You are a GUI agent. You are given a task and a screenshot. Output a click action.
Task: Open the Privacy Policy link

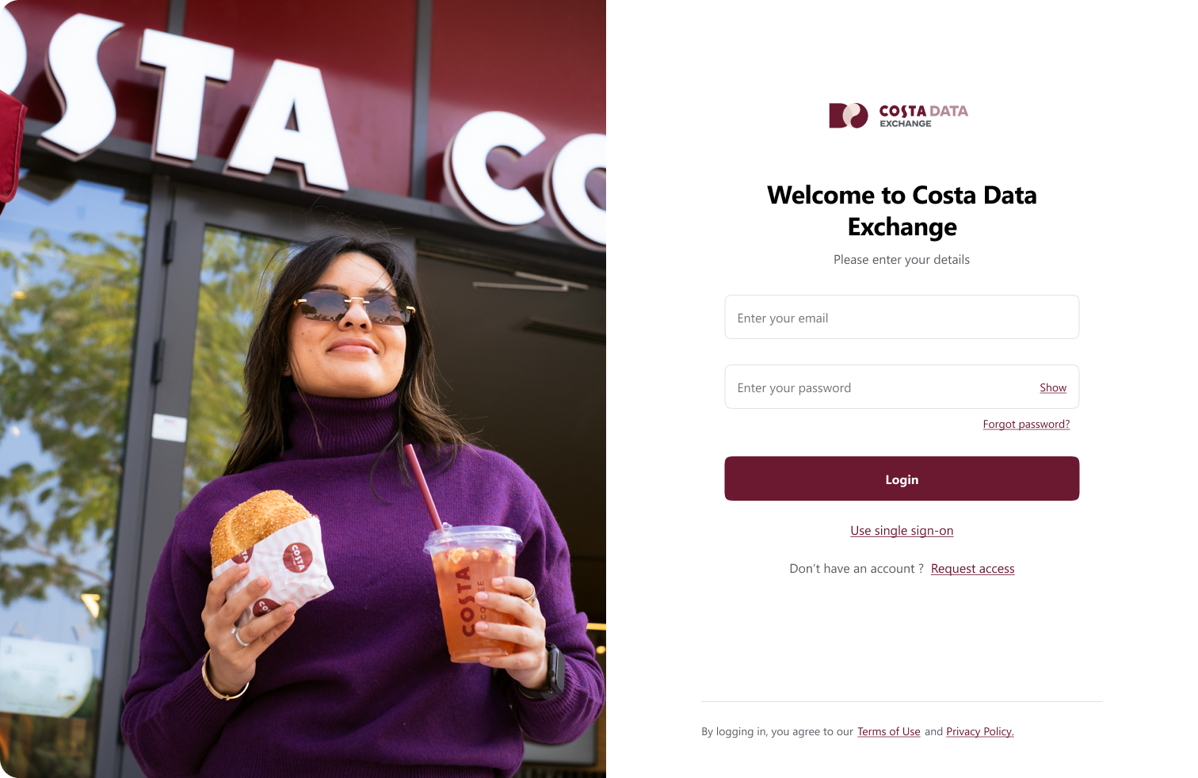(980, 732)
